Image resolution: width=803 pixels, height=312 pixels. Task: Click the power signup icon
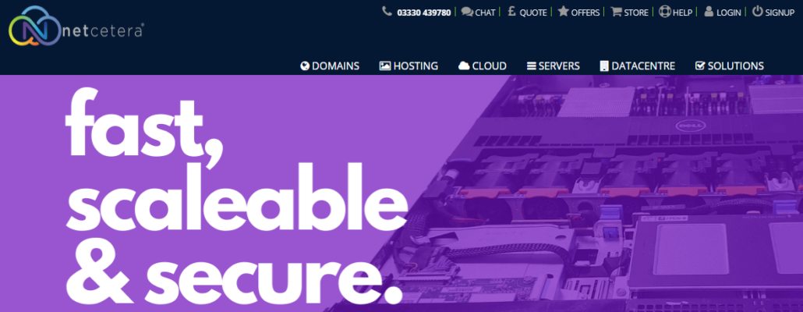(x=758, y=11)
